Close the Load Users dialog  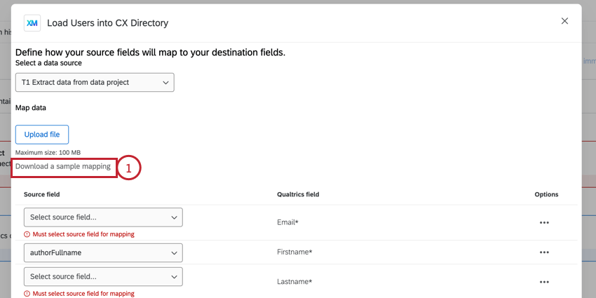click(564, 21)
